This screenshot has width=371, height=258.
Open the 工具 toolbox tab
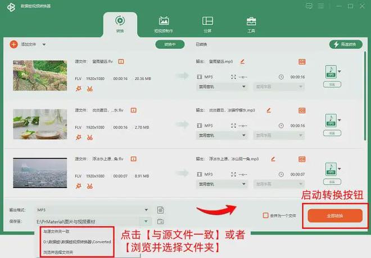[251, 24]
